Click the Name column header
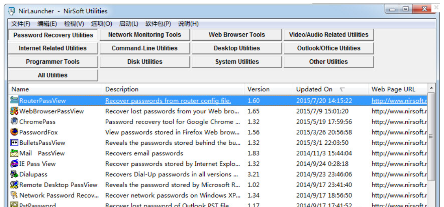This screenshot has width=444, height=207. point(20,89)
